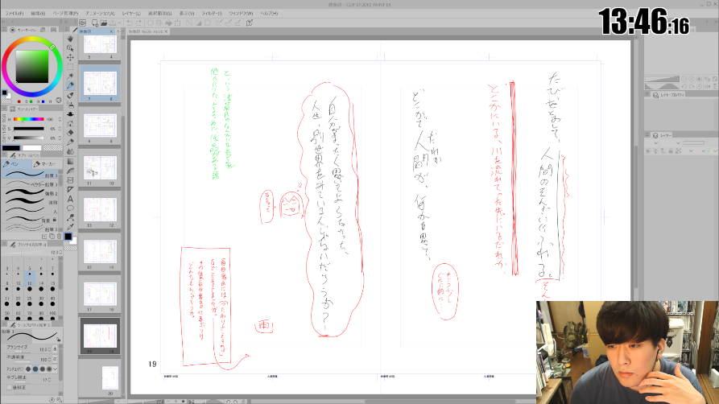The image size is (719, 404).
Task: Select the Eyedropper tool
Action: tap(70, 227)
